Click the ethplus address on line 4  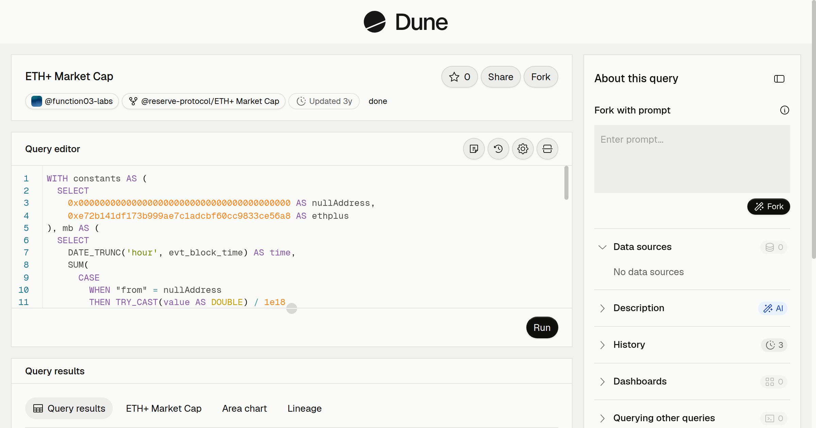179,216
